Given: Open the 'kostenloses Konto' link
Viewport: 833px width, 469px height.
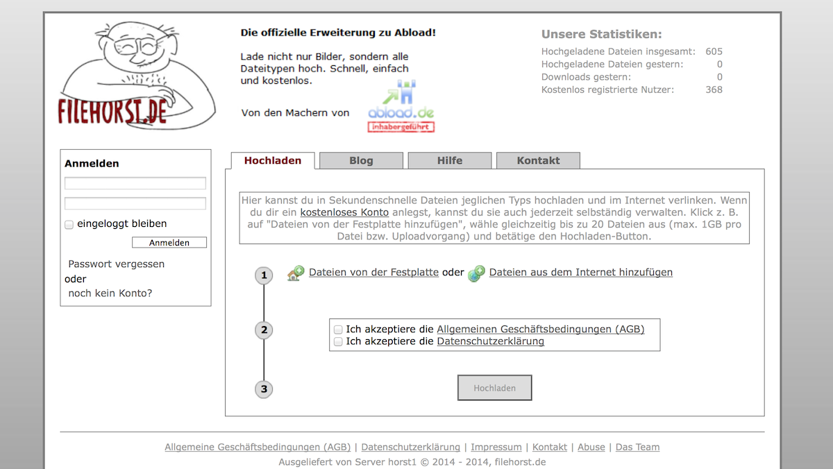Looking at the screenshot, I should tap(344, 212).
